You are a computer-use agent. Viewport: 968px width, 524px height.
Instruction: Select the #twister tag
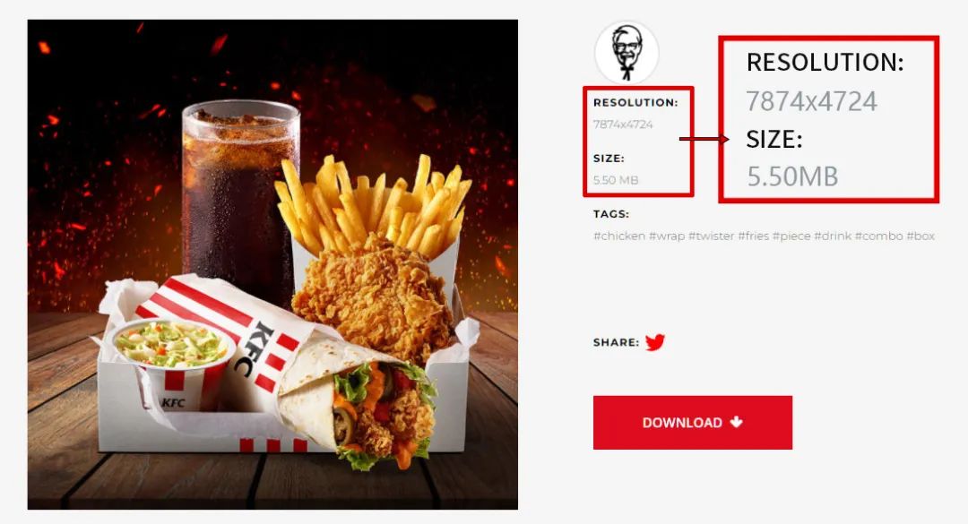711,236
